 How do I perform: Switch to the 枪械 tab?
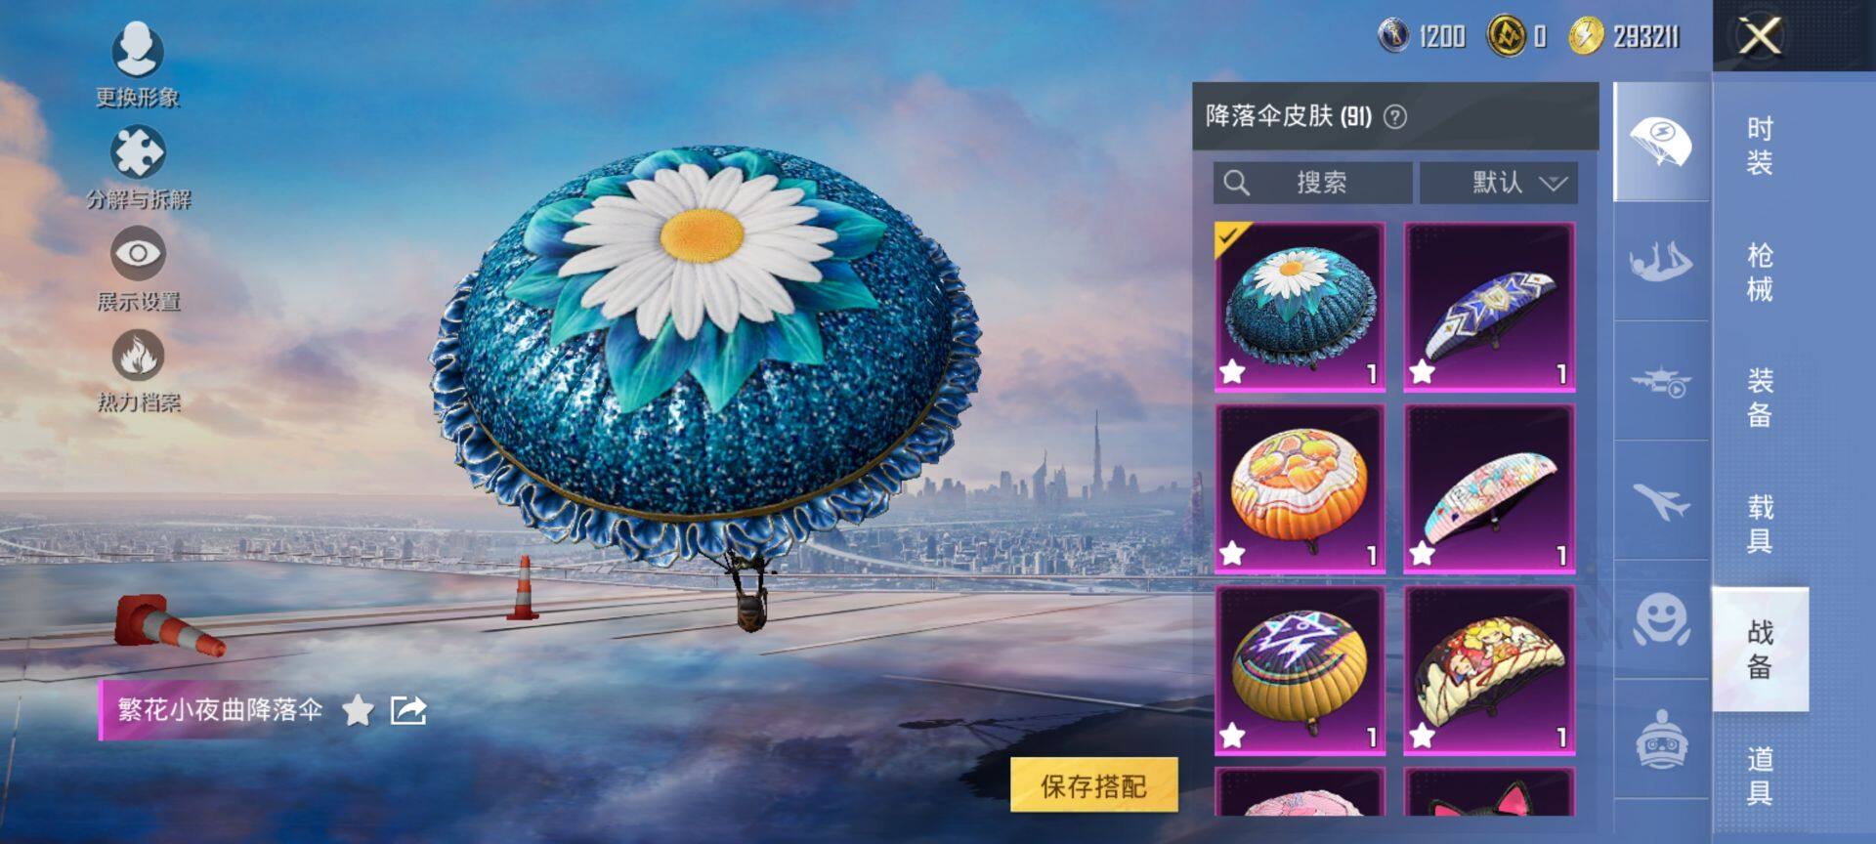click(1760, 273)
